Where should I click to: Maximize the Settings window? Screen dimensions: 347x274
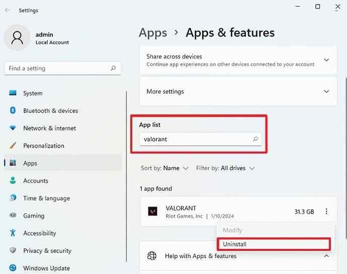click(x=317, y=7)
